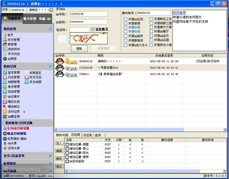Open the 首页 home icon

(5, 35)
